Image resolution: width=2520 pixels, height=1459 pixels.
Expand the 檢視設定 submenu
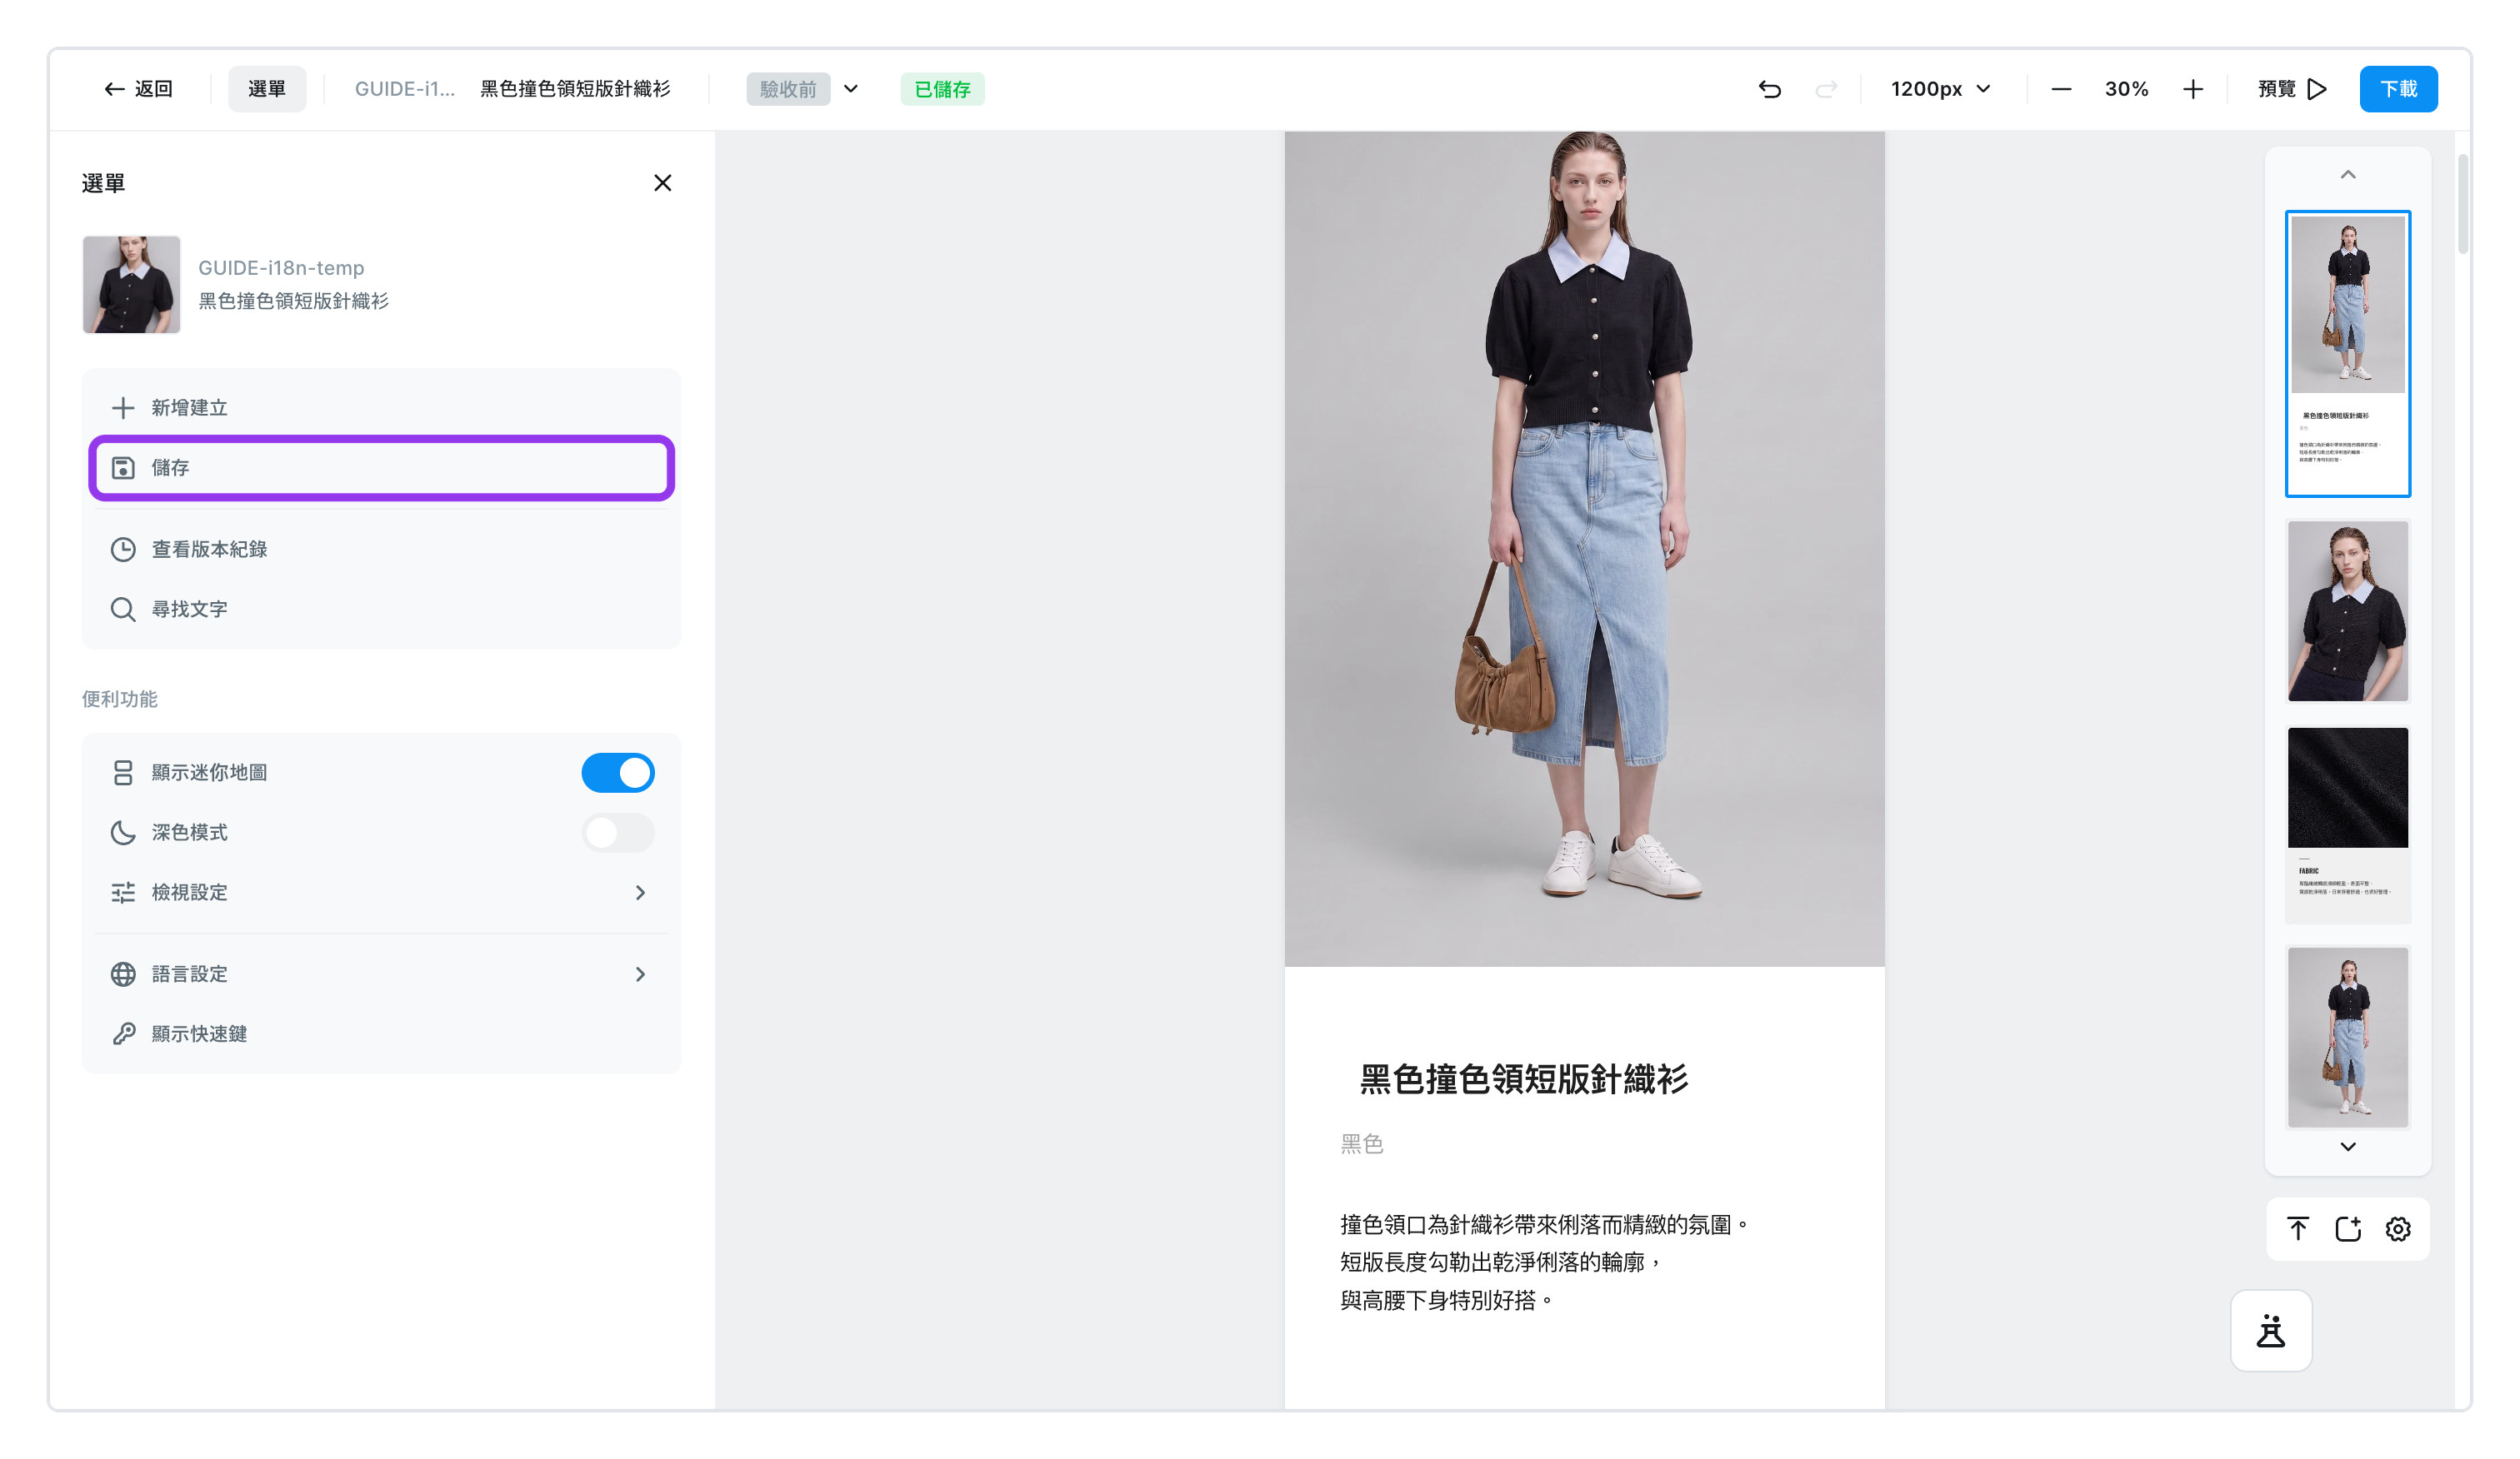tap(381, 893)
